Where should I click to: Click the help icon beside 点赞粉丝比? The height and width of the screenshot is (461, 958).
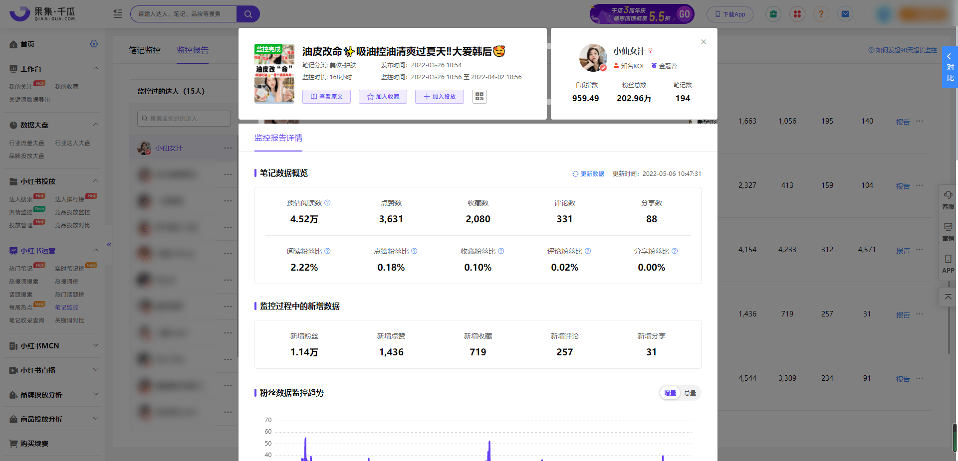click(414, 251)
